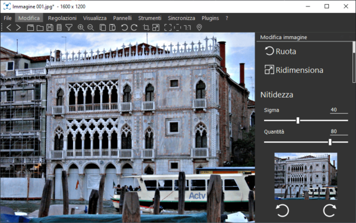Open the Plugins menu
The image size is (356, 223).
(210, 18)
